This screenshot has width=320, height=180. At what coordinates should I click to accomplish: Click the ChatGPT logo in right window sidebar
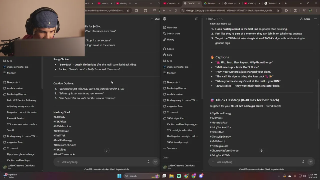pos(164,19)
